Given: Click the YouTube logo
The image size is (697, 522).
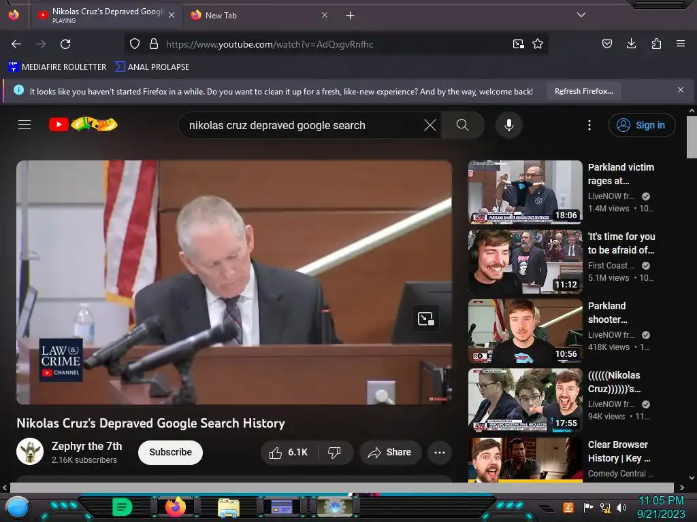Looking at the screenshot, I should coord(83,124).
